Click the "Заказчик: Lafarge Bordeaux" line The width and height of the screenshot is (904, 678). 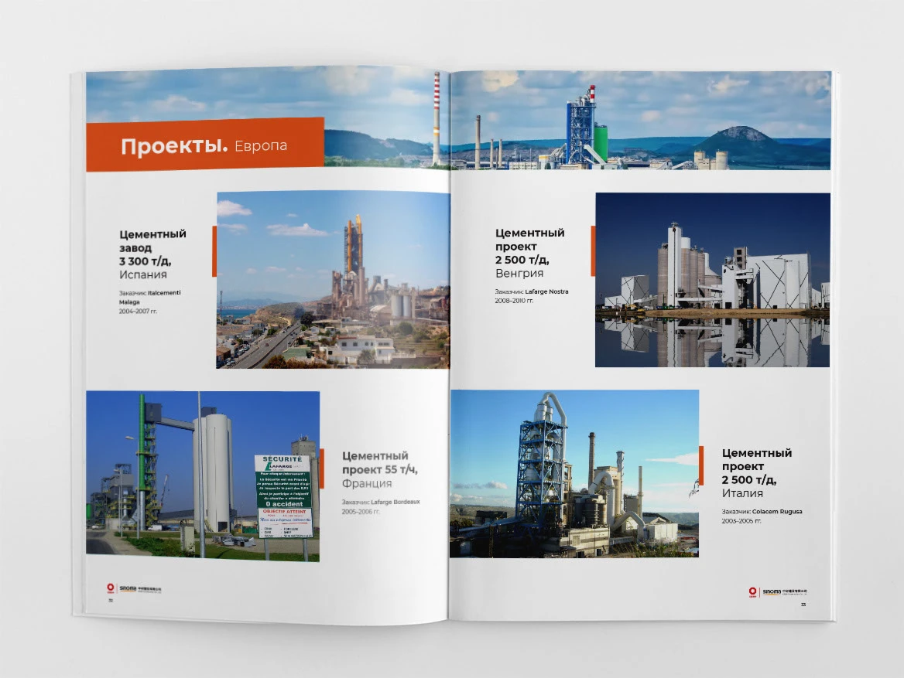pos(381,502)
